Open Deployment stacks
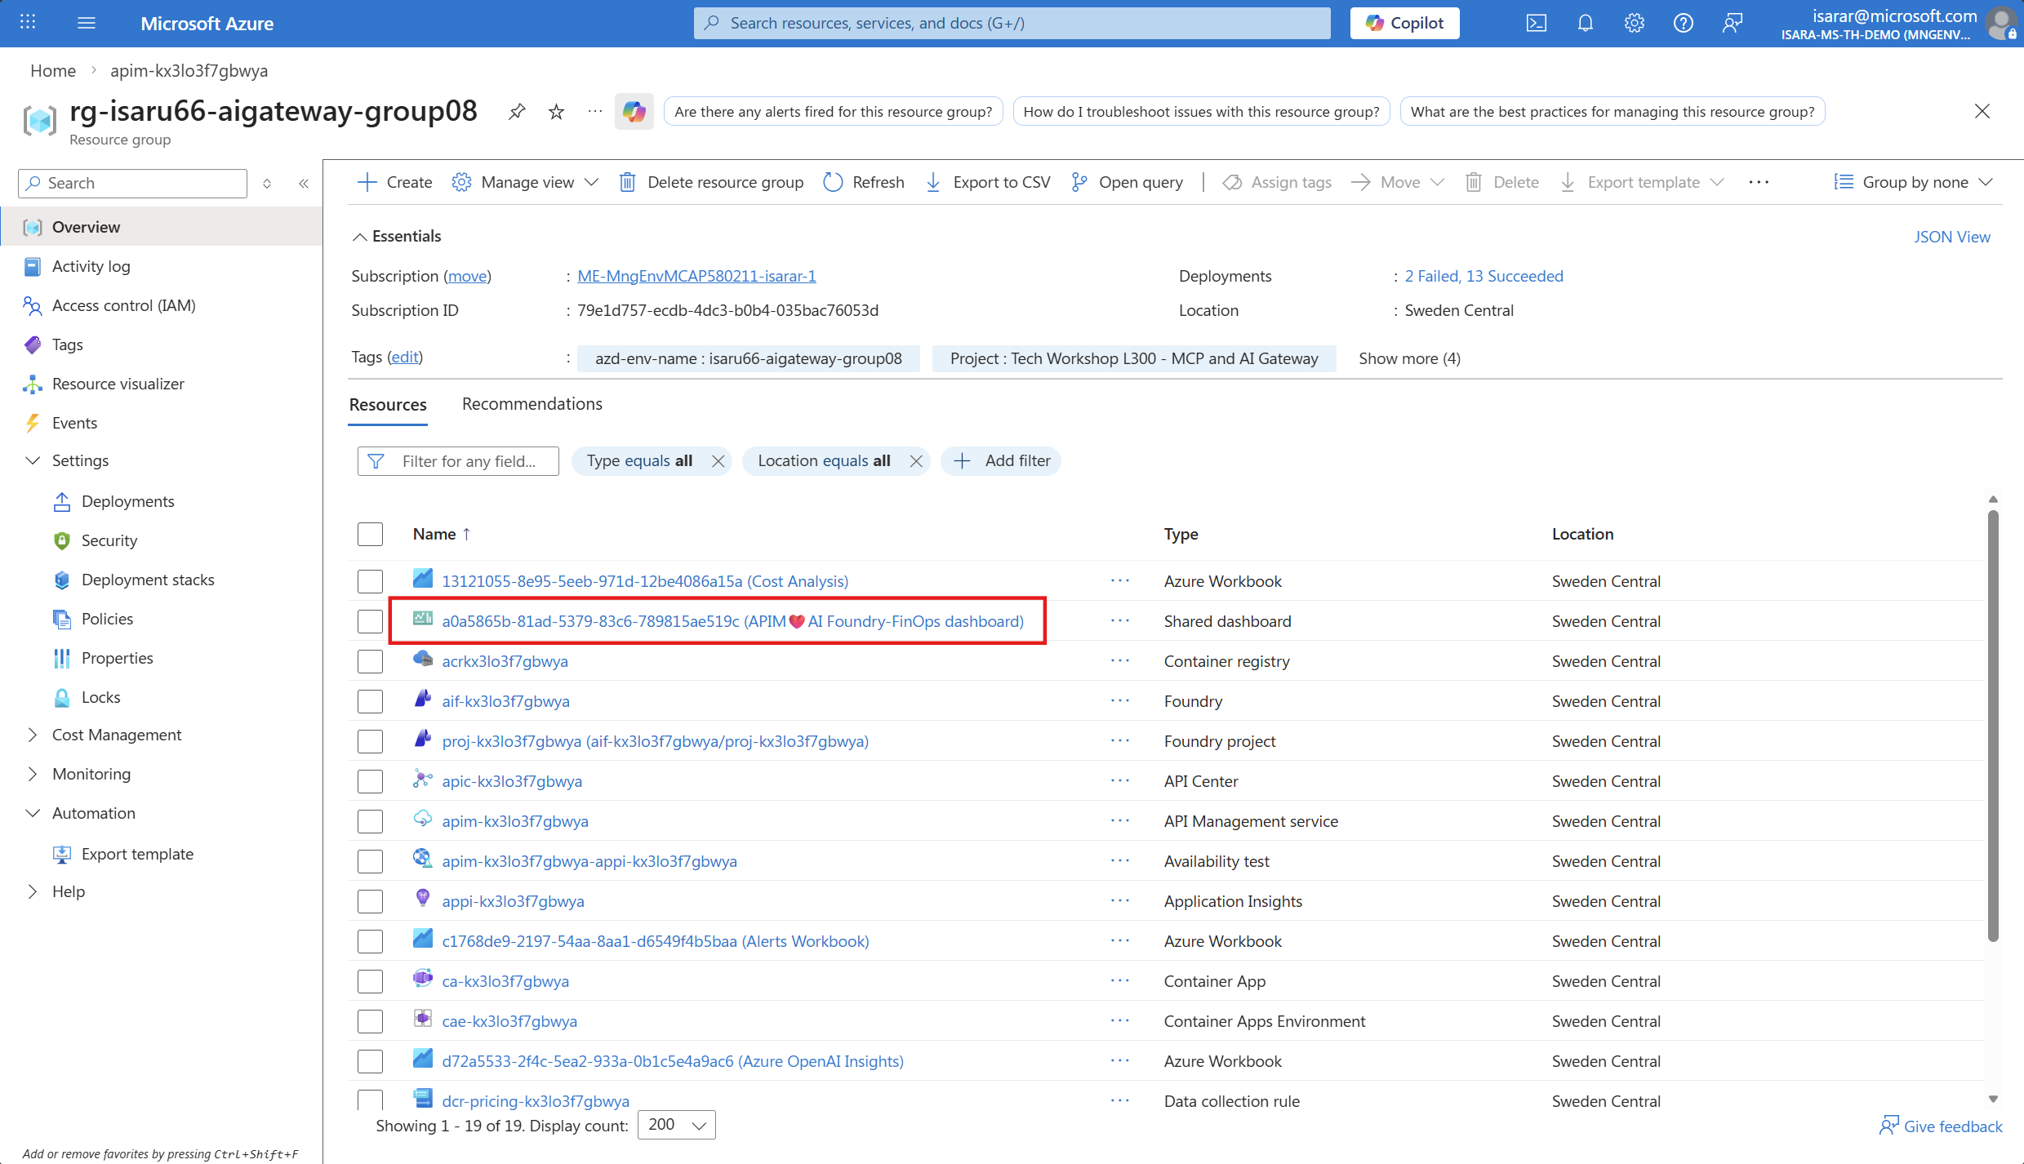 click(147, 580)
